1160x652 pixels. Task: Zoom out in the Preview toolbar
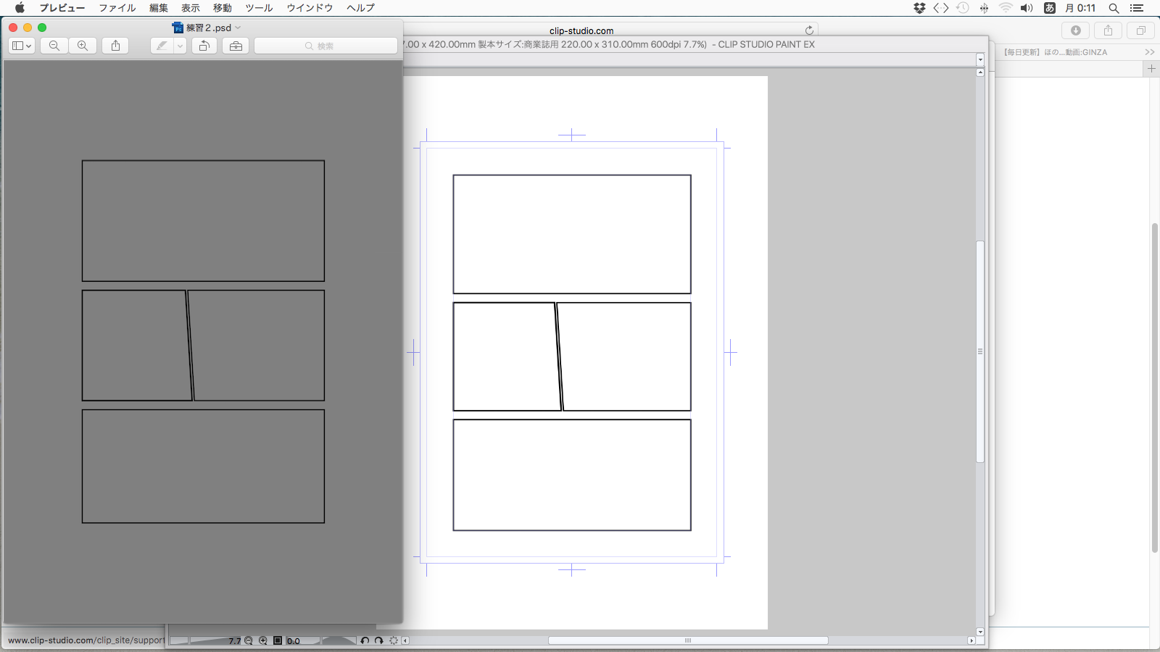(x=54, y=46)
